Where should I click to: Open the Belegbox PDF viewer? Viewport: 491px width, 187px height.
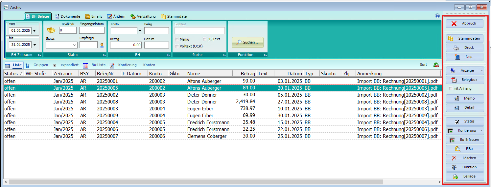[465, 80]
